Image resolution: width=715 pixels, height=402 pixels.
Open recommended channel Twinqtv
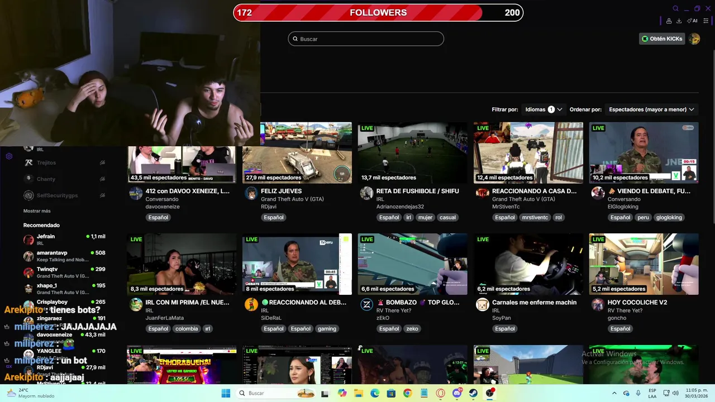pyautogui.click(x=64, y=272)
